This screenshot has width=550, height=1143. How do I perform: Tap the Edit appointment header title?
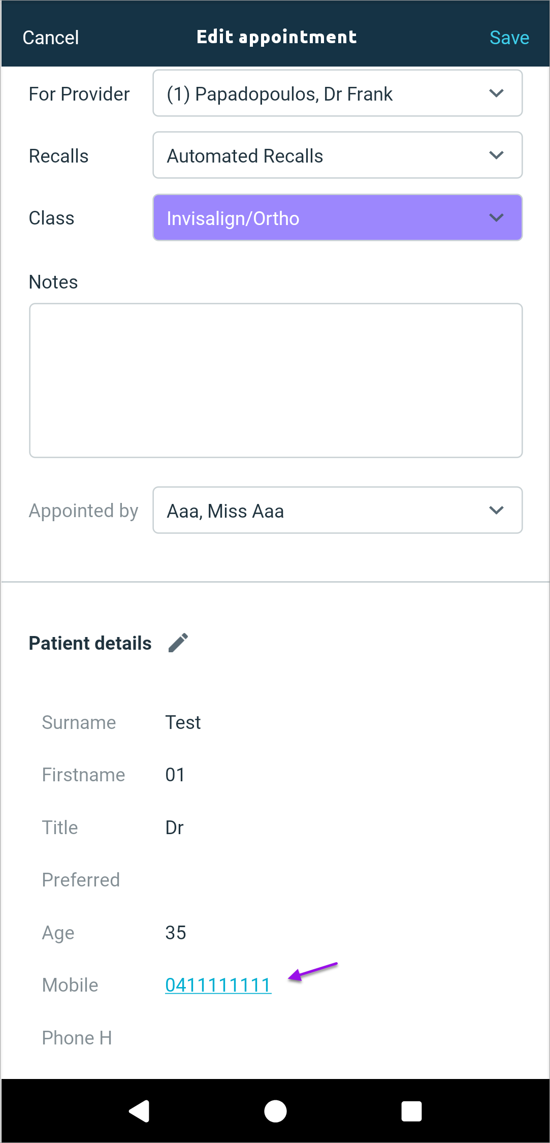coord(276,37)
